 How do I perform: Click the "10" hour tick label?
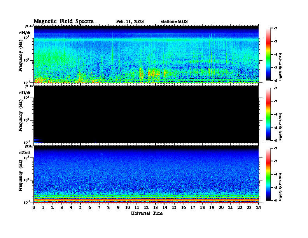[128, 207]
